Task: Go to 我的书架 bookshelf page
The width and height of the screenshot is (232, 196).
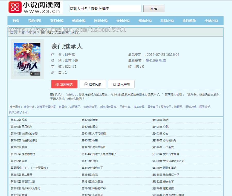Action: pyautogui.click(x=35, y=21)
